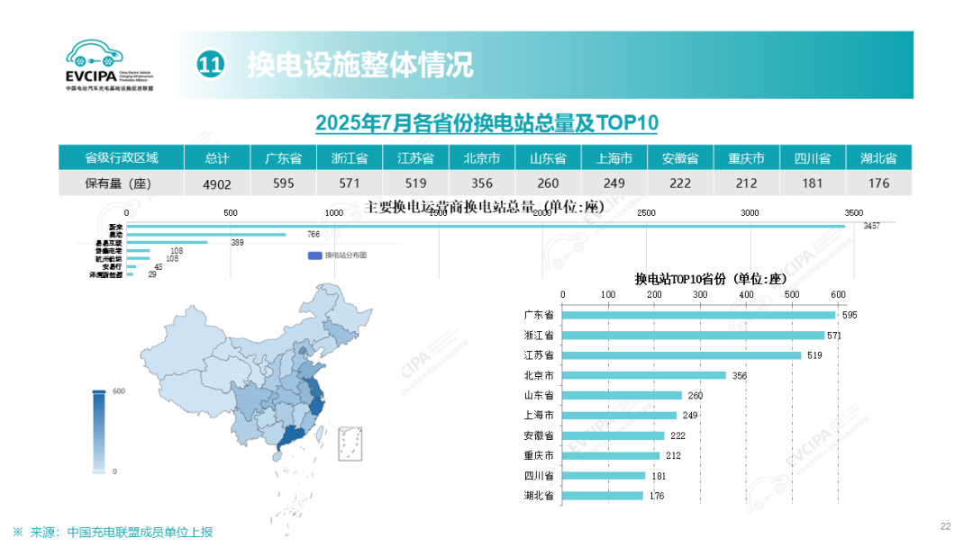Click the 奥动 operator bar showing 766
This screenshot has width=973, height=547.
coord(206,234)
